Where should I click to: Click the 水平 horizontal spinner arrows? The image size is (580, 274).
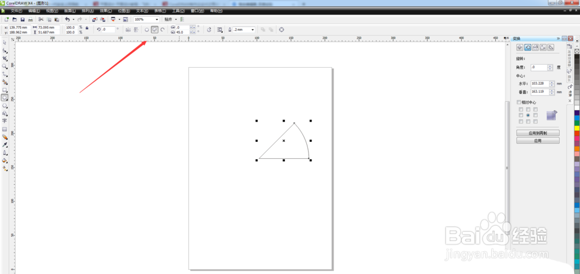pos(552,84)
